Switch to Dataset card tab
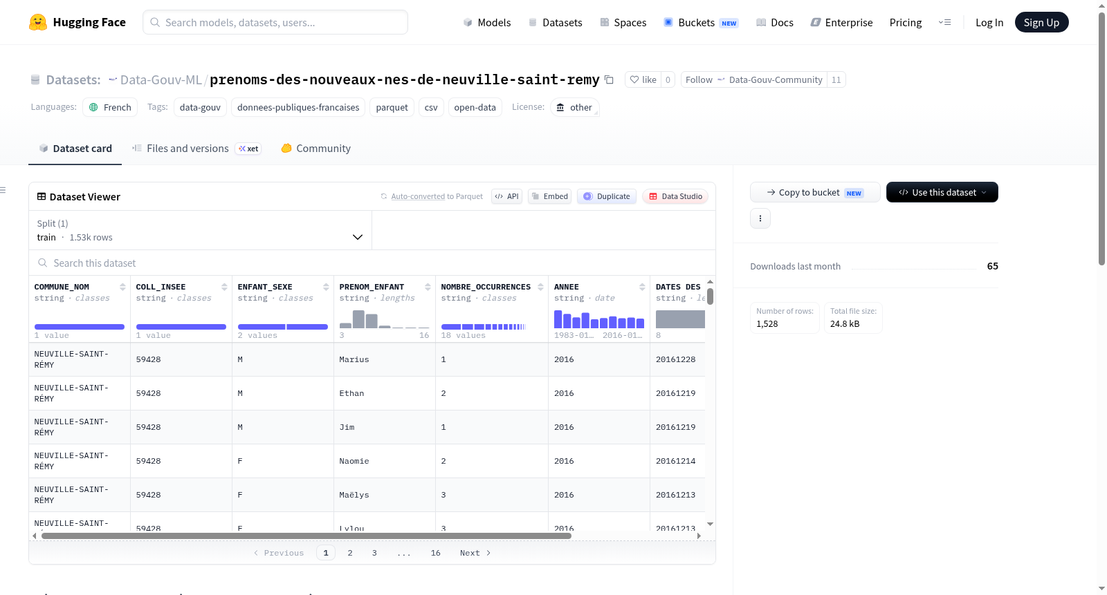Screen dimensions: 1107x595 point(75,149)
